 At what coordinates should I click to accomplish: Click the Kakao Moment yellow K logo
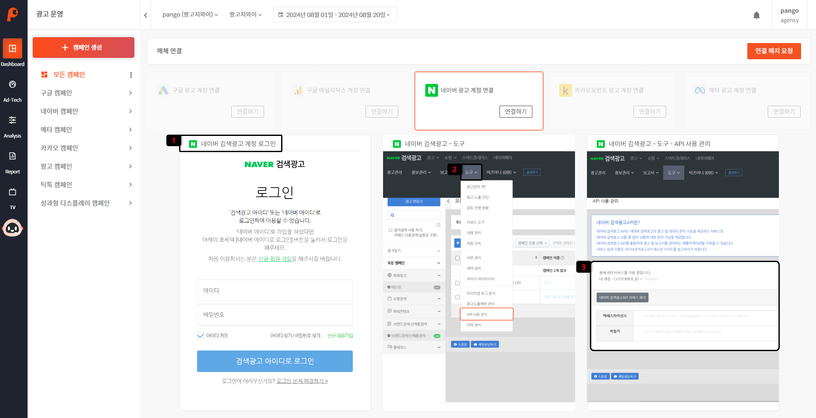click(566, 90)
